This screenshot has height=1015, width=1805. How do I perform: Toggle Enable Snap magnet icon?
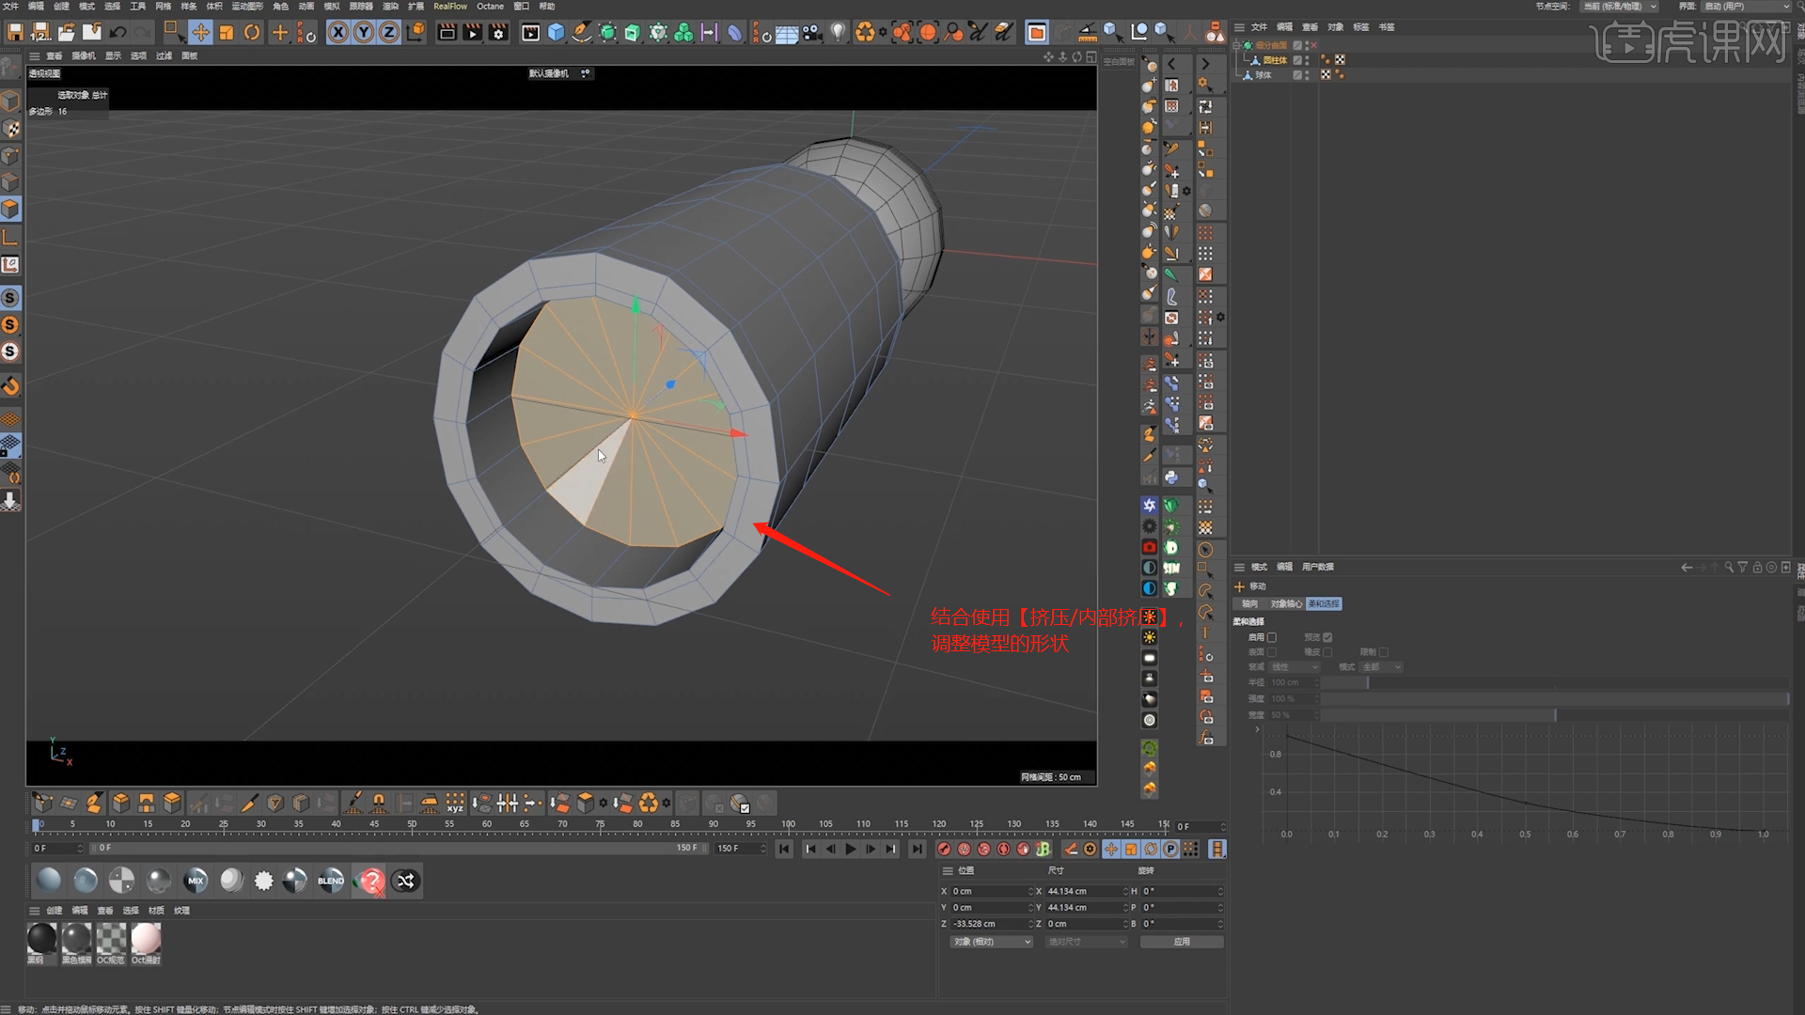pos(10,385)
